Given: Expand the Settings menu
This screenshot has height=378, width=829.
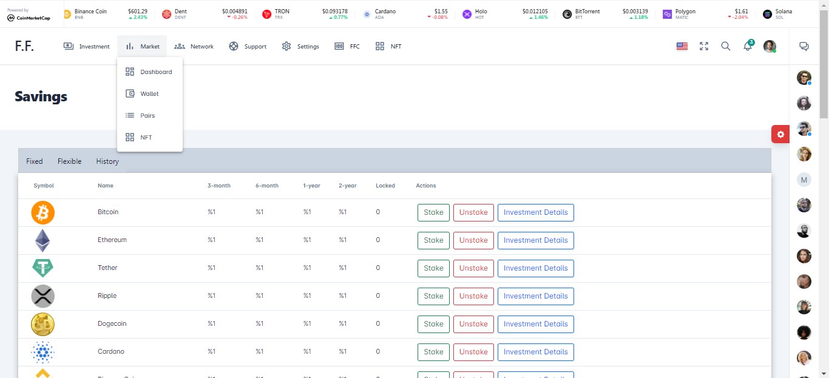Looking at the screenshot, I should click(300, 46).
